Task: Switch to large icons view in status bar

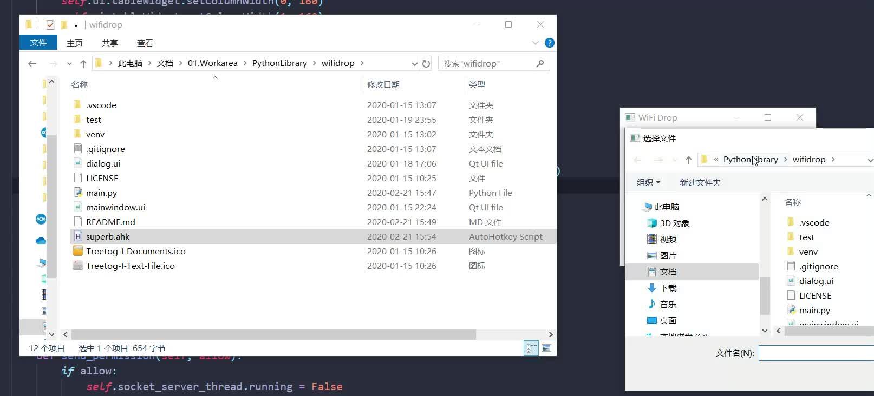Action: tap(546, 348)
